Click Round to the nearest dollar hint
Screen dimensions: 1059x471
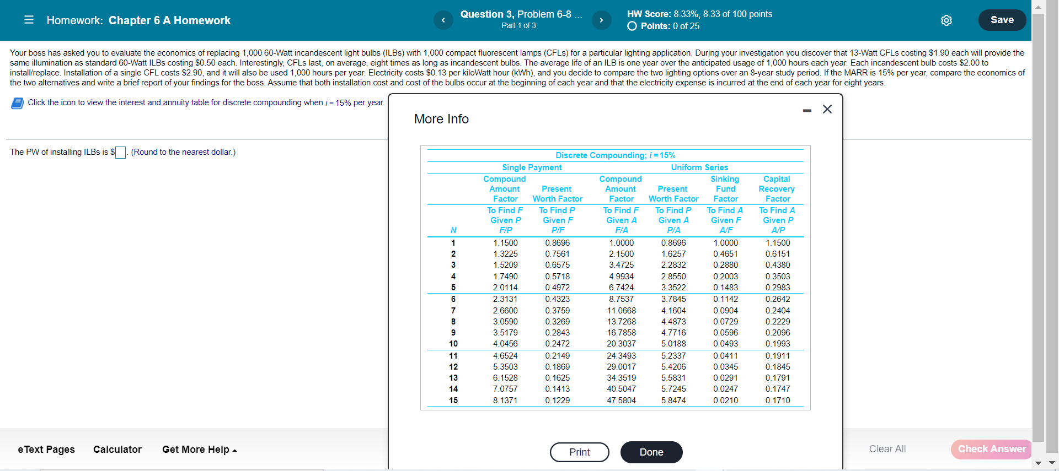click(183, 152)
